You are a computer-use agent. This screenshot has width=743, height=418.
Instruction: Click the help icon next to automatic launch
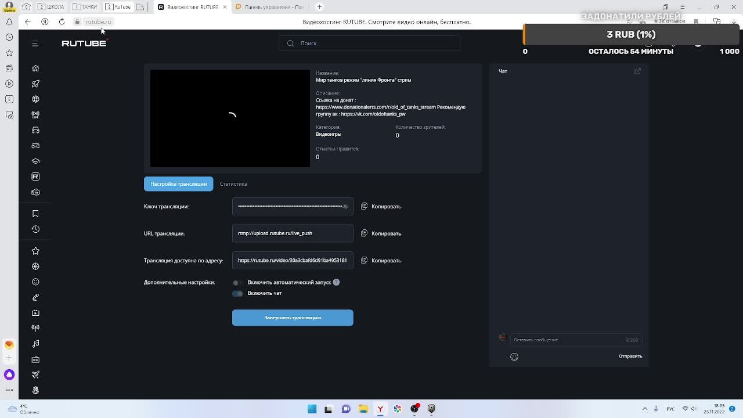[336, 282]
